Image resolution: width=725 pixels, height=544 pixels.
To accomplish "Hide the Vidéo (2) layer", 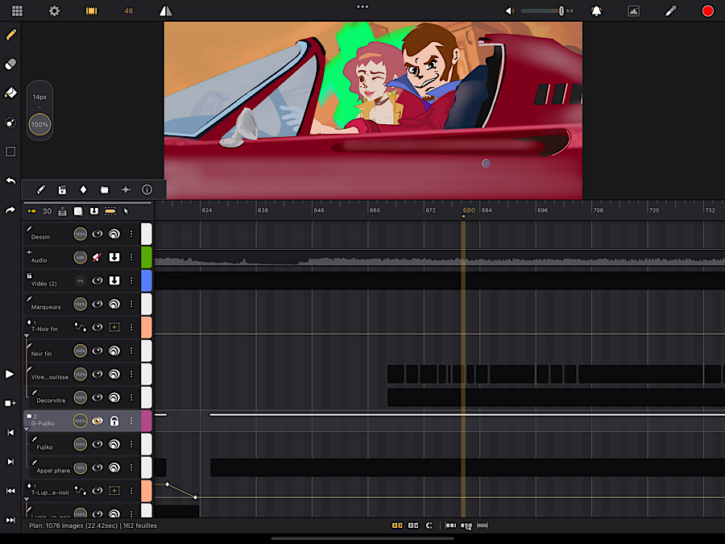I will tap(97, 280).
